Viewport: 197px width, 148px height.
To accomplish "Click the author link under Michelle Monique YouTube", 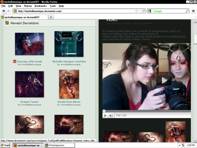I will coord(70,64).
